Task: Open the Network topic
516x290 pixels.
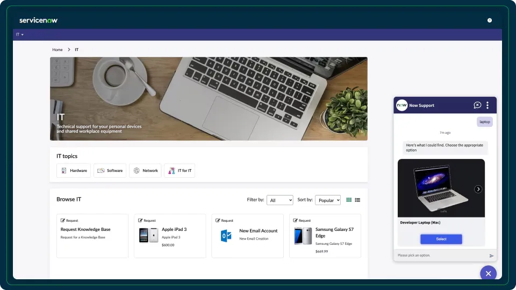Action: click(146, 171)
